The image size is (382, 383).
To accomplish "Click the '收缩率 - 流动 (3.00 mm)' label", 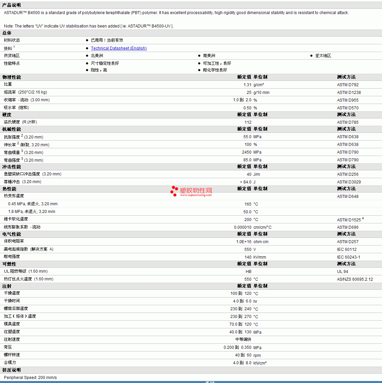I will coord(27,100).
